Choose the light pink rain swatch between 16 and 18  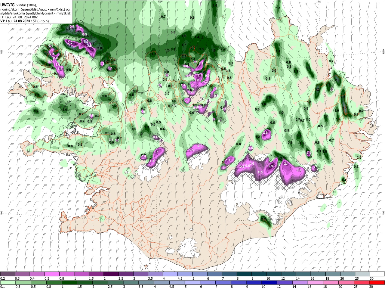coord(316,283)
